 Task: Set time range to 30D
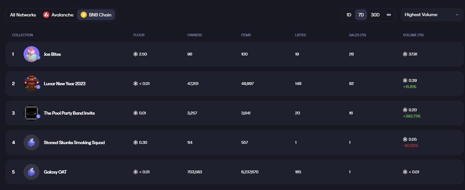click(x=375, y=15)
